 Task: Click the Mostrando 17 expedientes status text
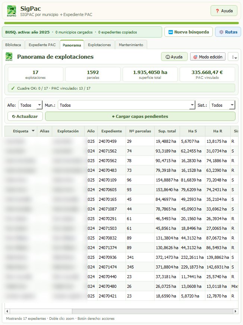[x=26, y=318]
